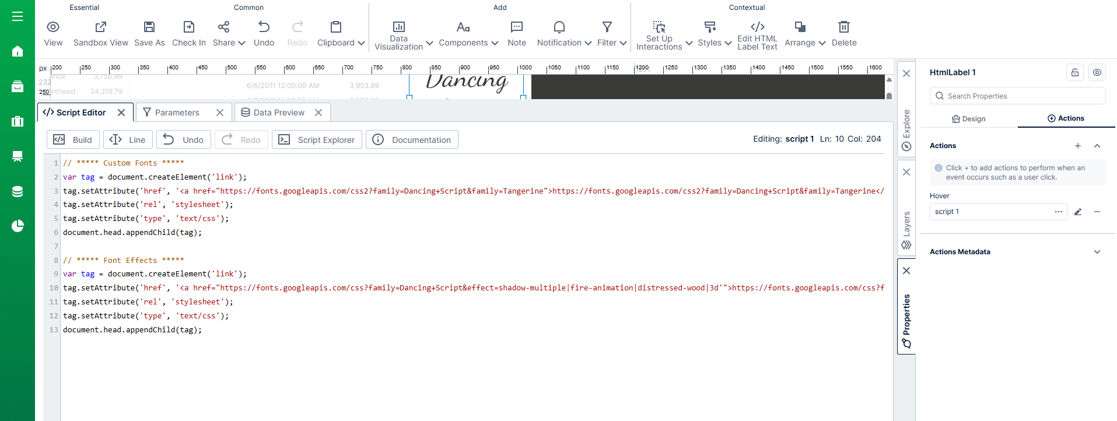Edit script 1 with pencil icon
The height and width of the screenshot is (421, 1117).
pyautogui.click(x=1078, y=212)
